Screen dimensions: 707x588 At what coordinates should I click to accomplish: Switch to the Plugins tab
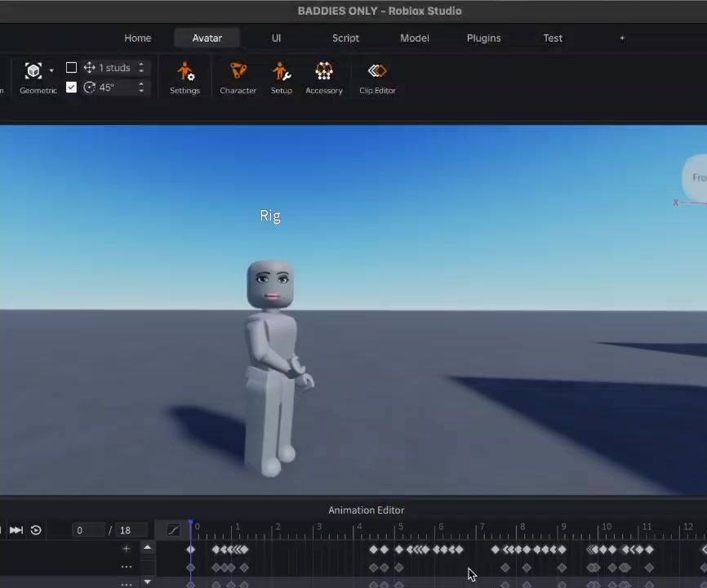pos(483,38)
